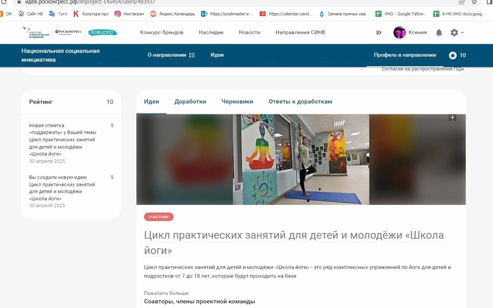
Task: Expand description with Показать больше
Action: [166, 293]
